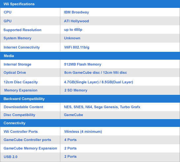Select the Downloadable Content label
Screen dimensions: 180x162
coord(23,107)
